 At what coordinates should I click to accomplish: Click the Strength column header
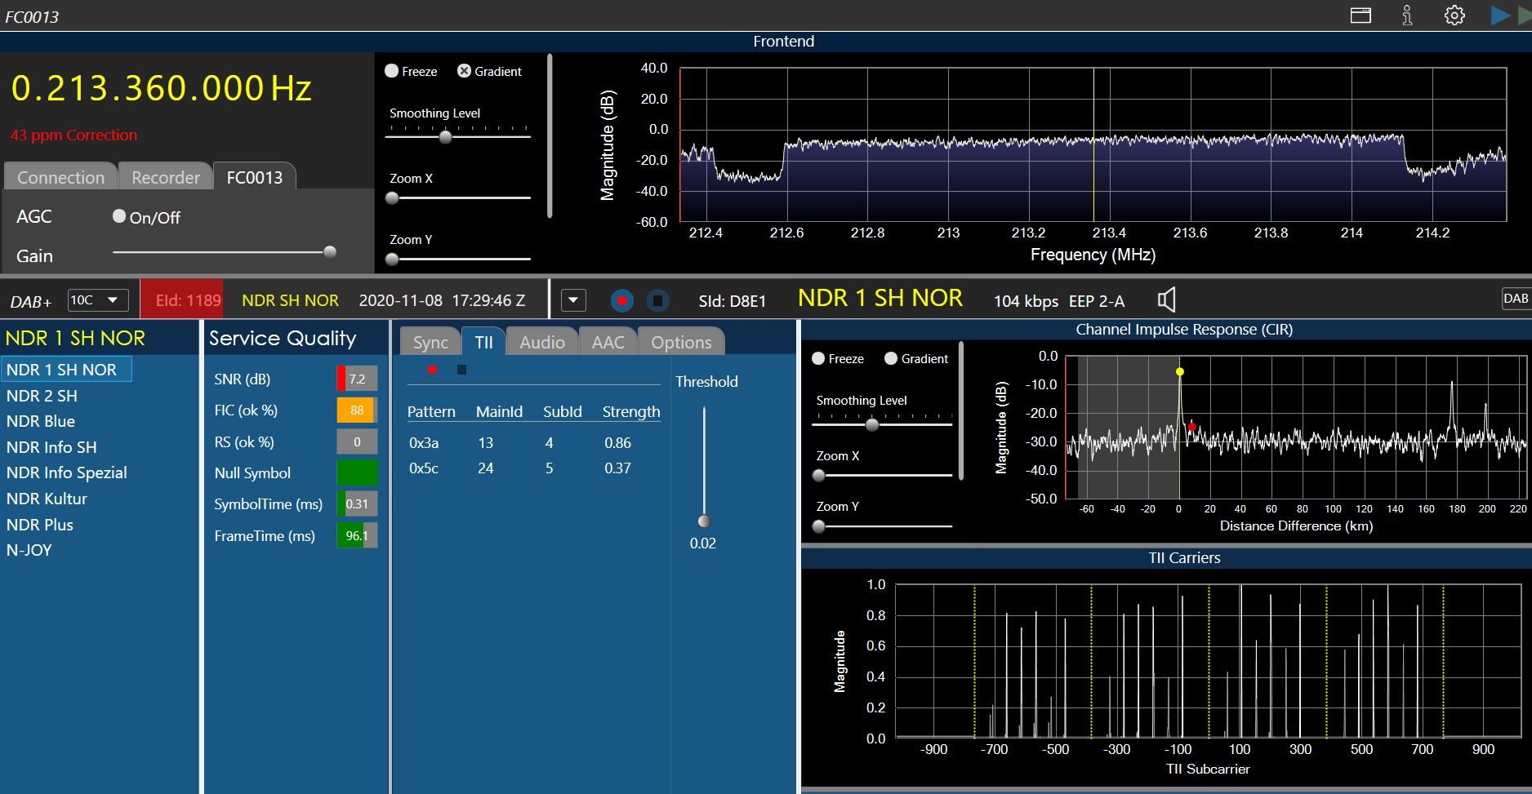click(631, 411)
